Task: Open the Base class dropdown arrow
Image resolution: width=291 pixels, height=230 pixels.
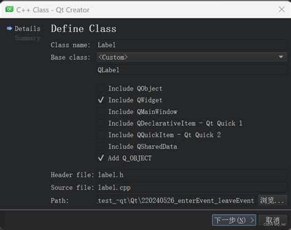Action: (281, 57)
